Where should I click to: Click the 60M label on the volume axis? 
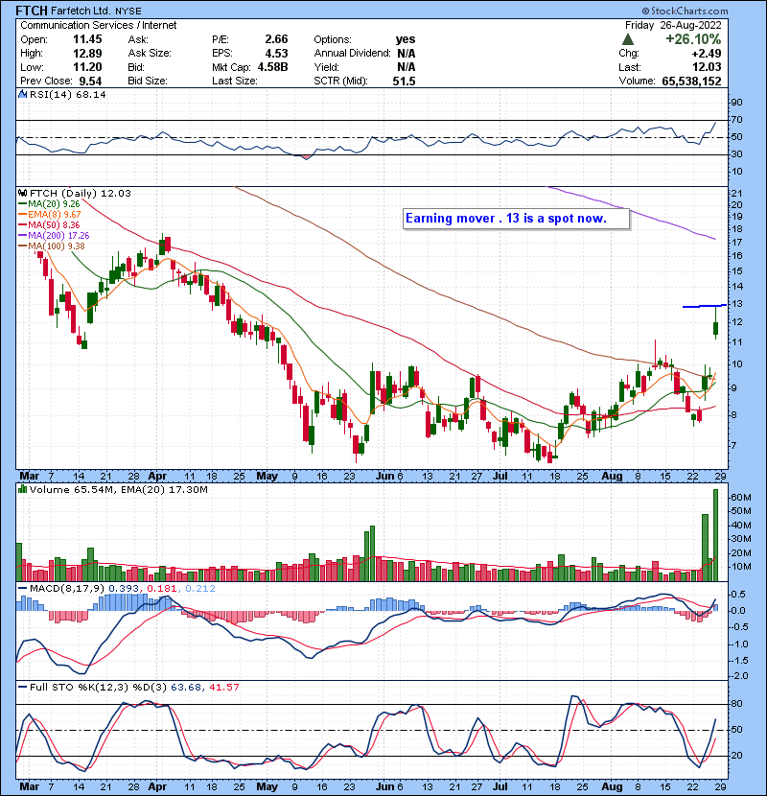click(x=740, y=498)
